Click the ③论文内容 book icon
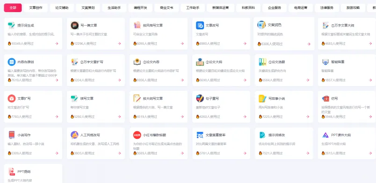The image size is (376, 183). pos(137,62)
